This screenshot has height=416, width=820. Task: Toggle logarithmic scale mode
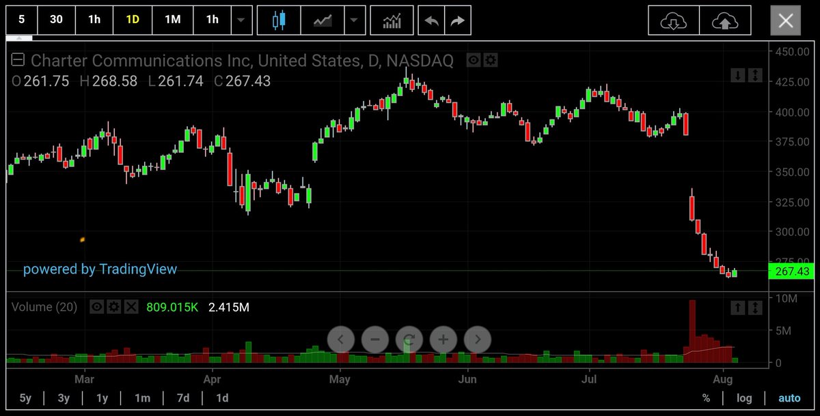pyautogui.click(x=744, y=398)
